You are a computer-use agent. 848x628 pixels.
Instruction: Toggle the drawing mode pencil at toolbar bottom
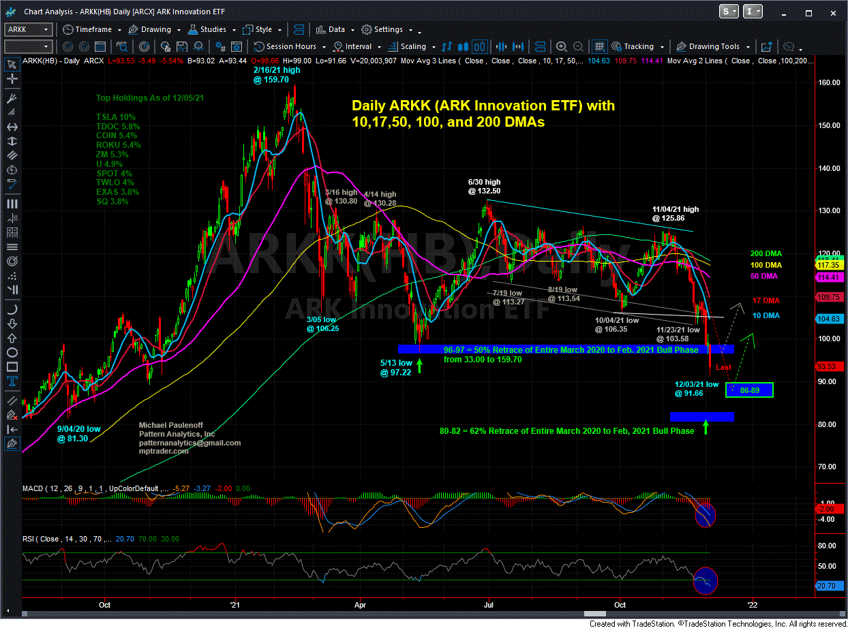point(12,444)
